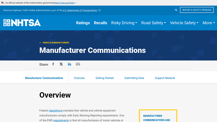Click the NHTSA logo
The width and height of the screenshot is (217, 122).
[22, 23]
